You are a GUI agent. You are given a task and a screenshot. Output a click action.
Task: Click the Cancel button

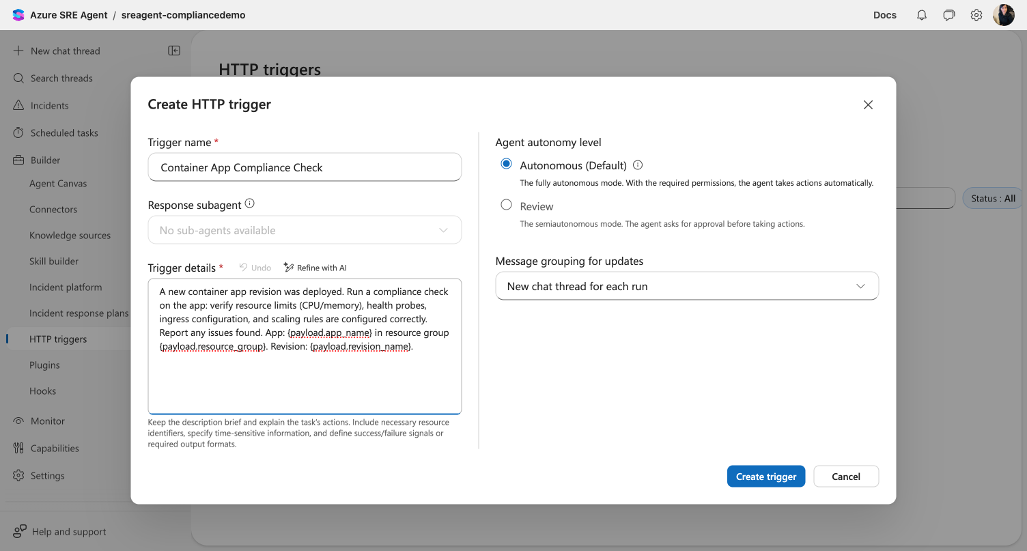pyautogui.click(x=846, y=477)
